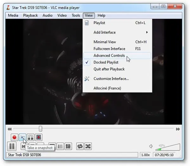Toggle the loop repeat button
Screen dimensions: 190x166
80,146
